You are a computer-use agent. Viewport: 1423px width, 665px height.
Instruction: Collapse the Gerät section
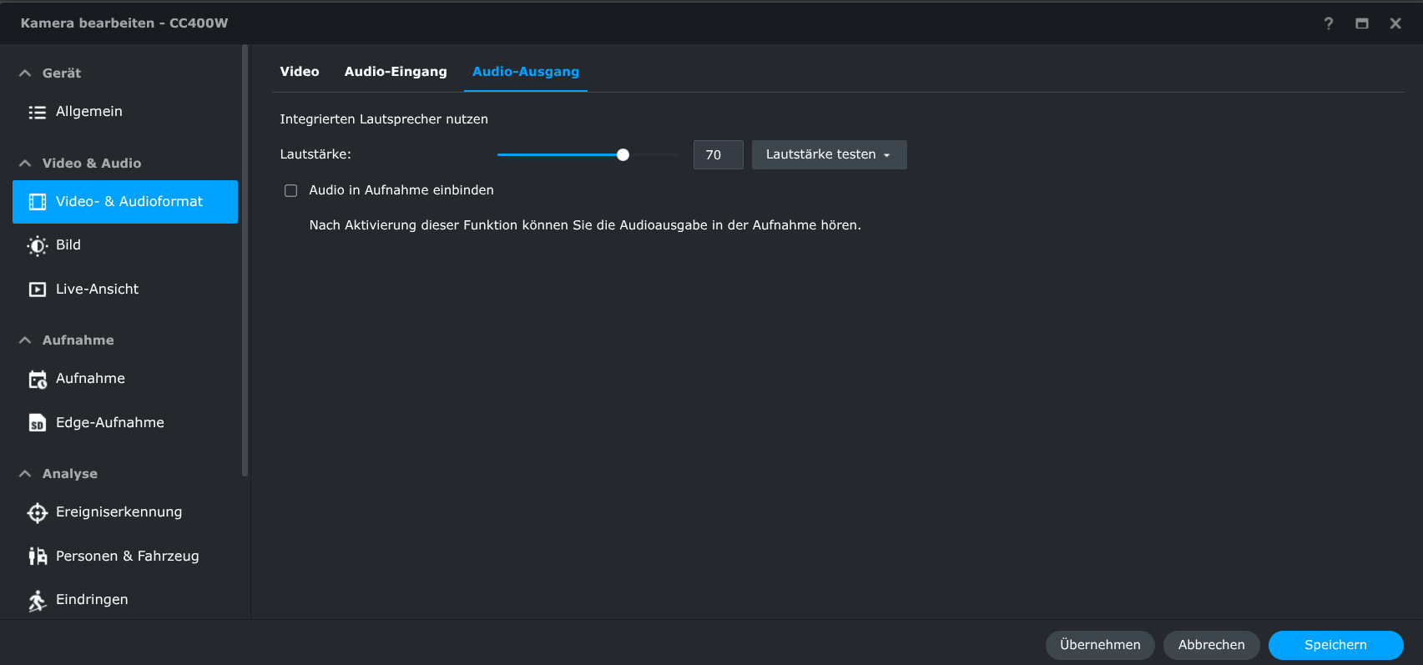25,73
